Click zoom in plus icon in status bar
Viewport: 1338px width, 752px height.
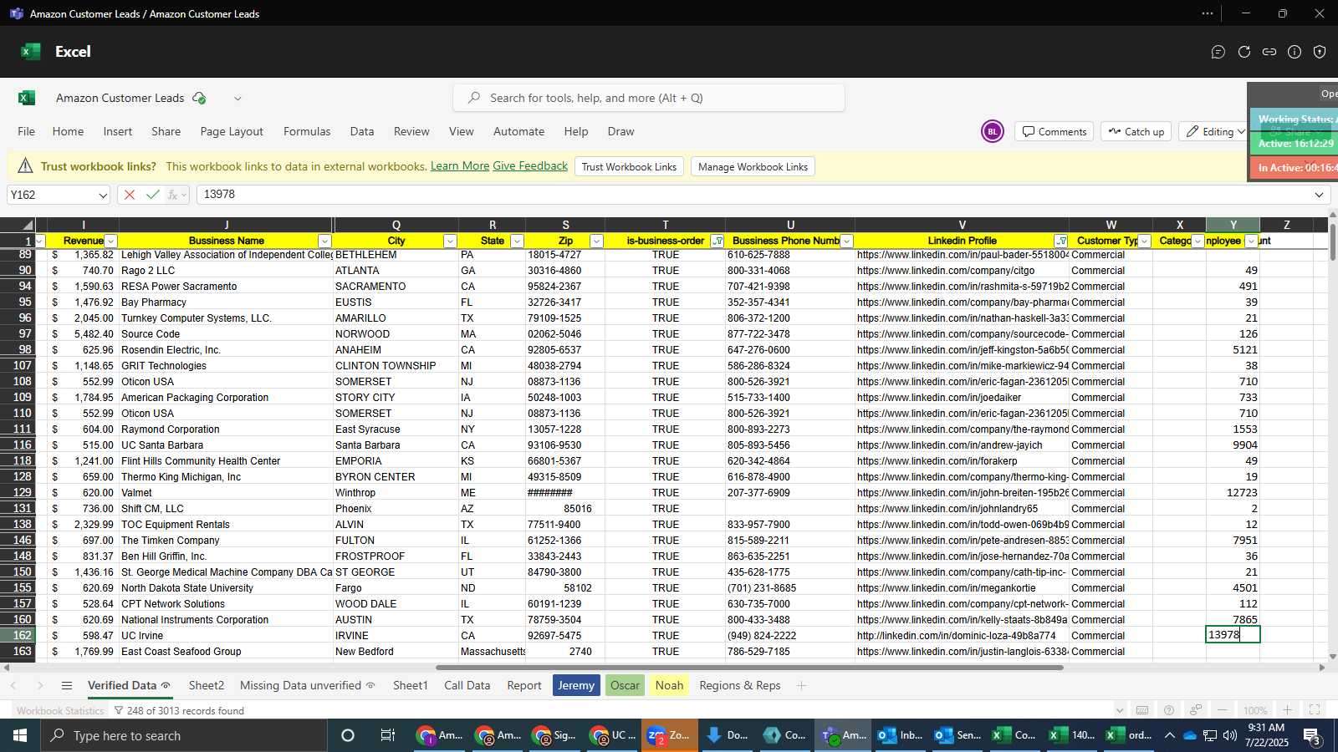click(1288, 709)
